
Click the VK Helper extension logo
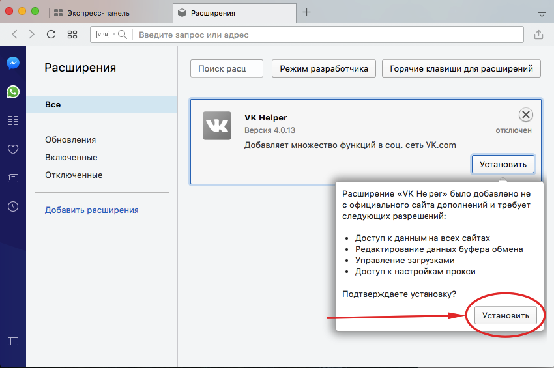point(217,126)
